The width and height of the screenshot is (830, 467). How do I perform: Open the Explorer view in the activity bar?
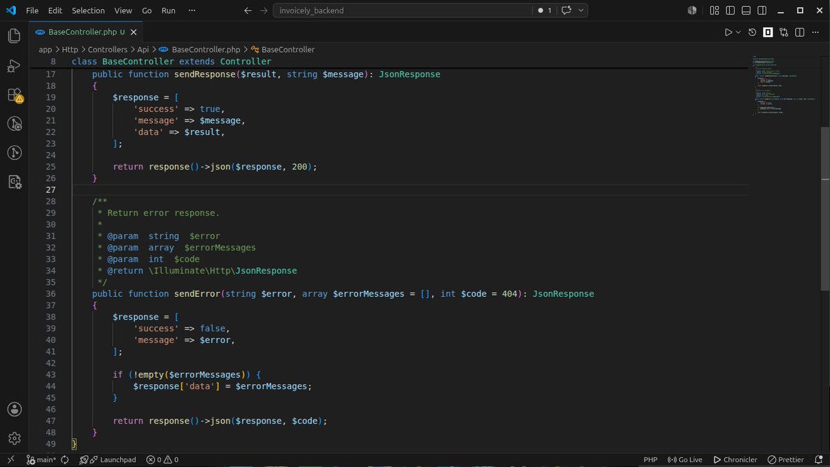point(15,35)
